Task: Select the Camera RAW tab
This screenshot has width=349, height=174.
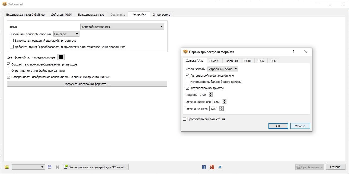Action: (194, 61)
